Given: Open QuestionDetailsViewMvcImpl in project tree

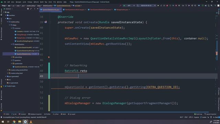Looking at the screenshot, I should click(x=25, y=51).
